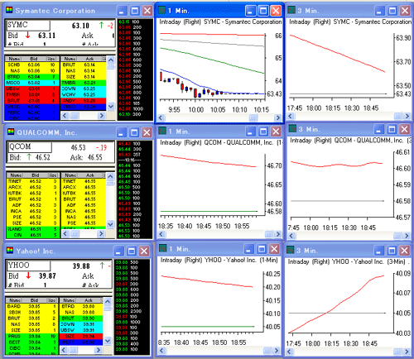The width and height of the screenshot is (414, 359).
Task: Click down arrow in QUALCOMM level II table
Action: (110, 224)
